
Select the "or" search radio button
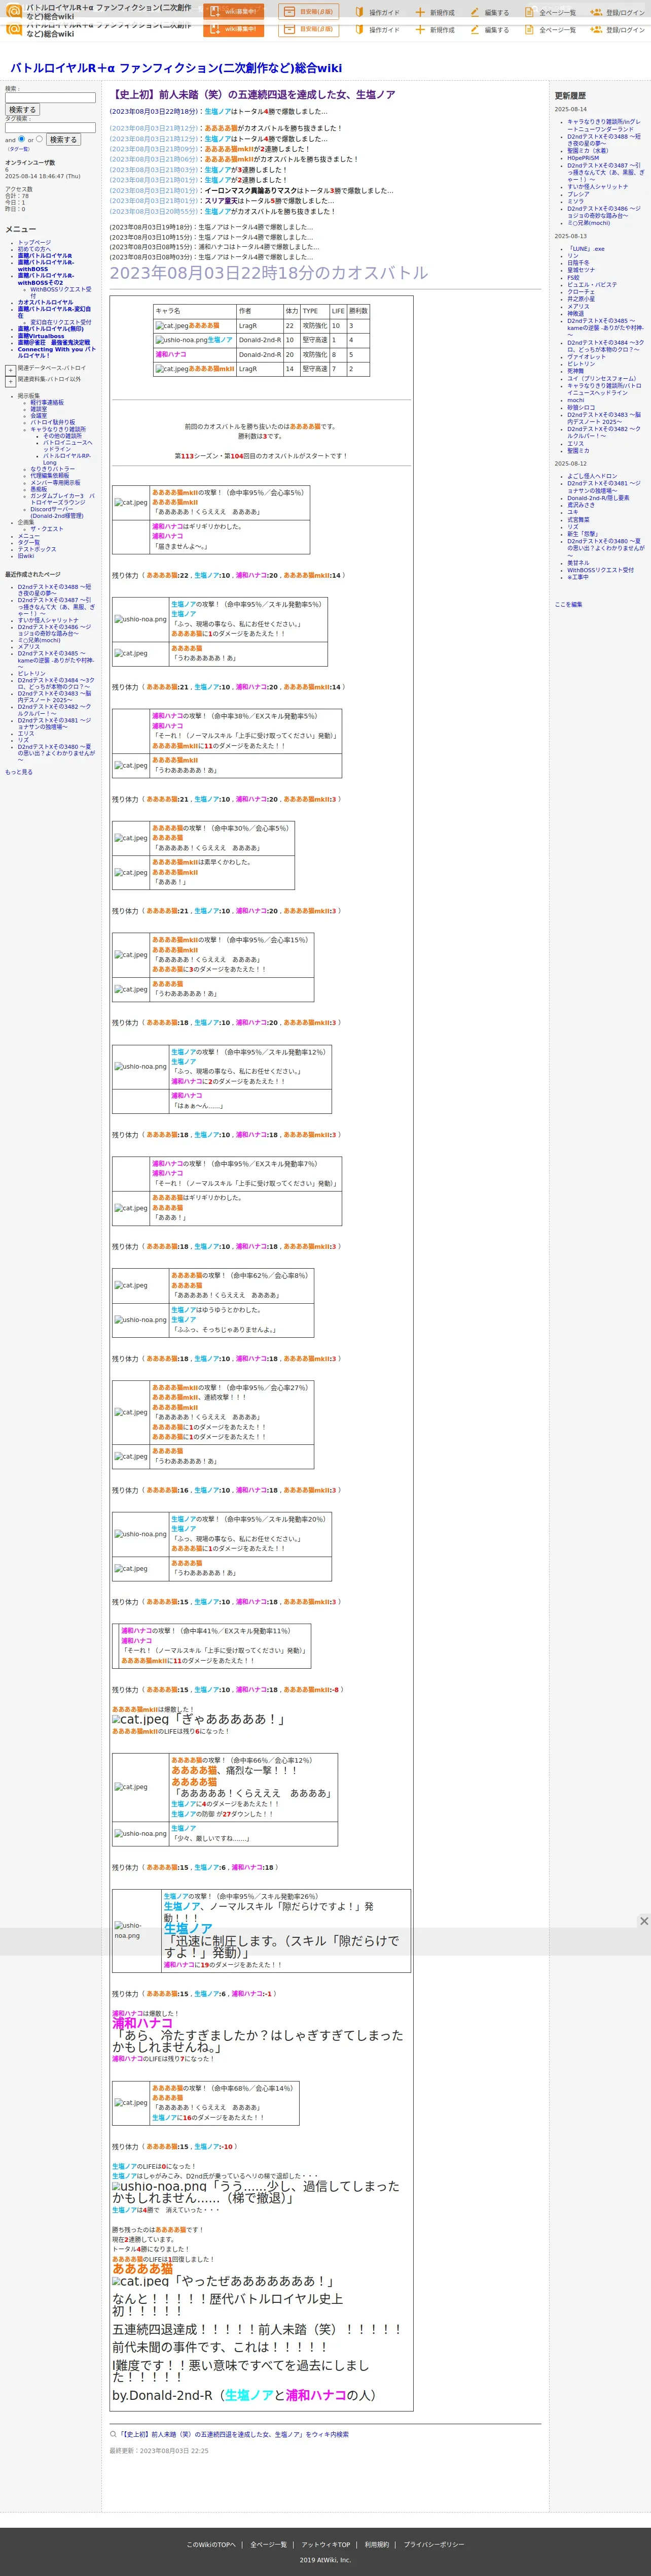(x=39, y=139)
